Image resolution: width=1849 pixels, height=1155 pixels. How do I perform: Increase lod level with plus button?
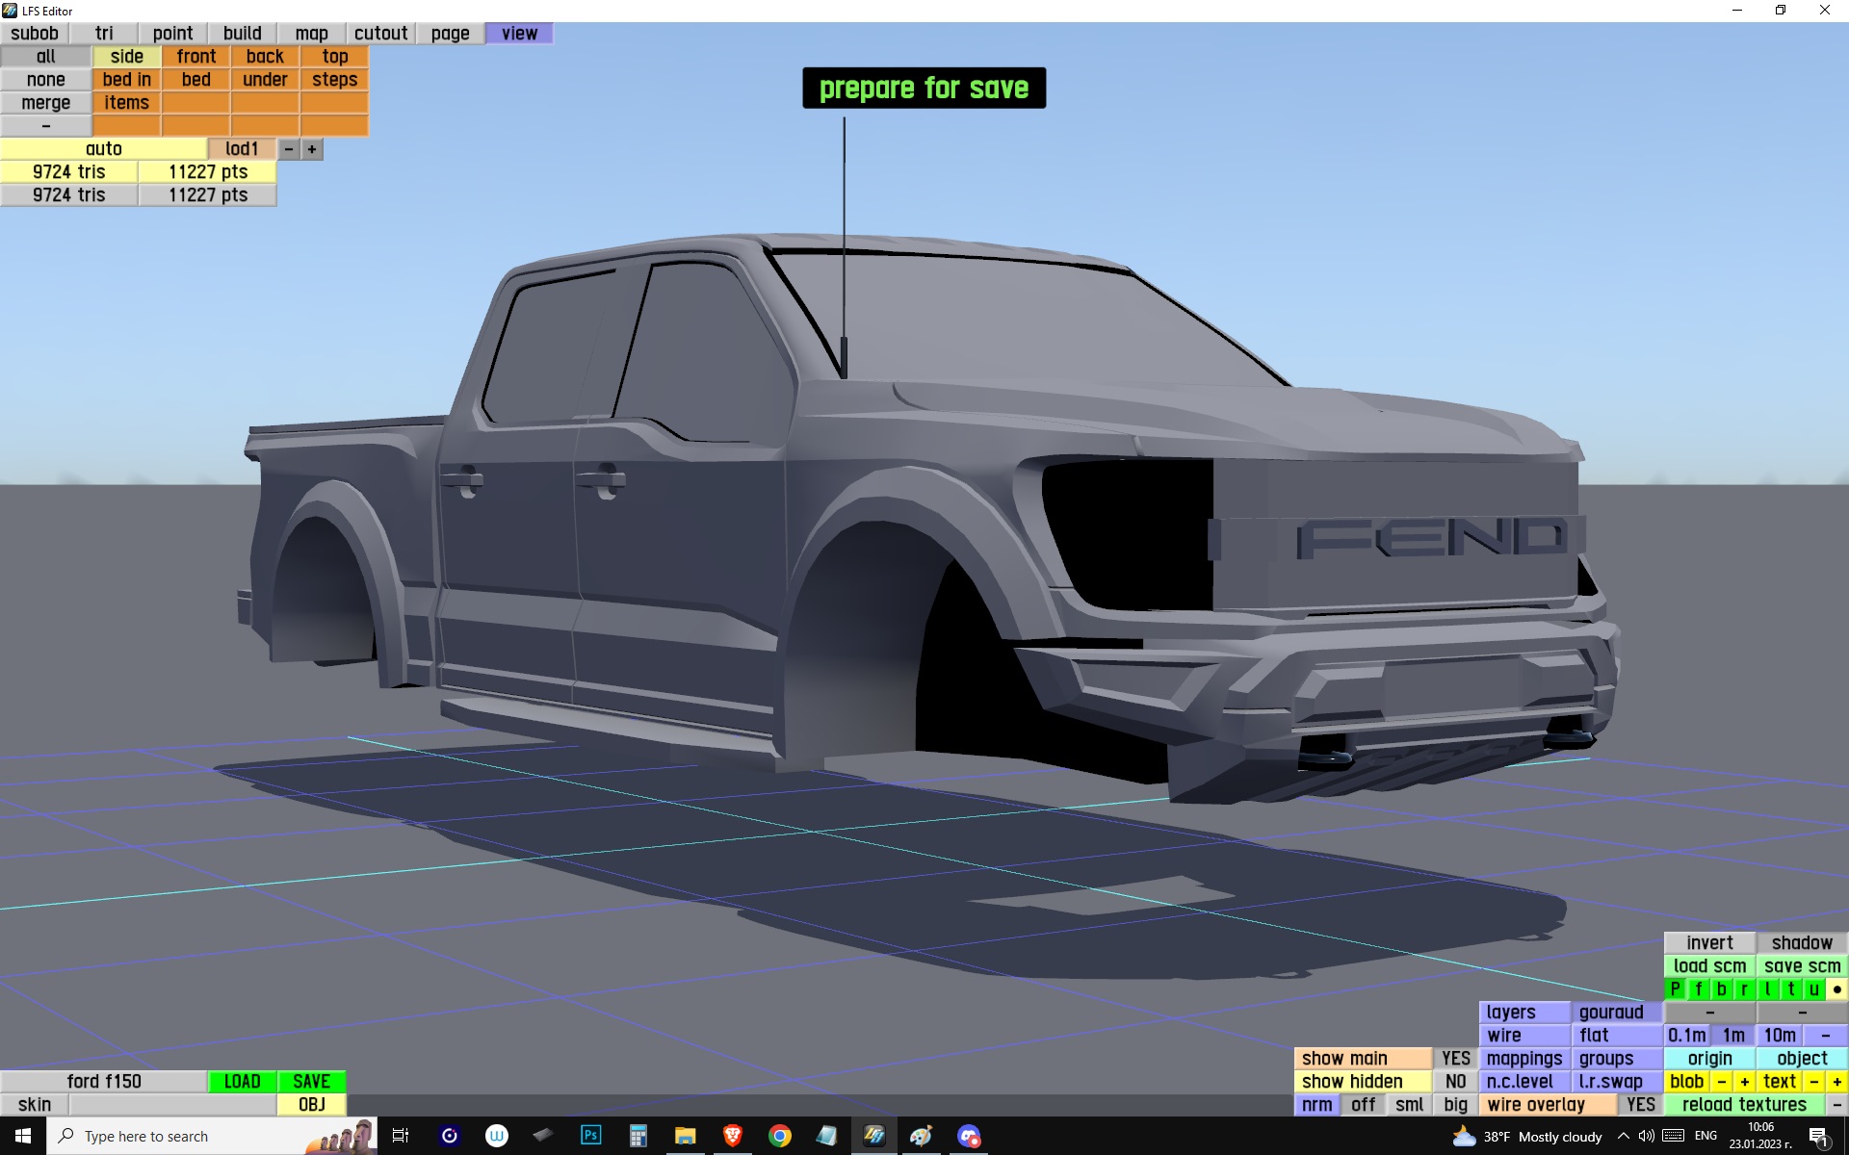pos(312,149)
